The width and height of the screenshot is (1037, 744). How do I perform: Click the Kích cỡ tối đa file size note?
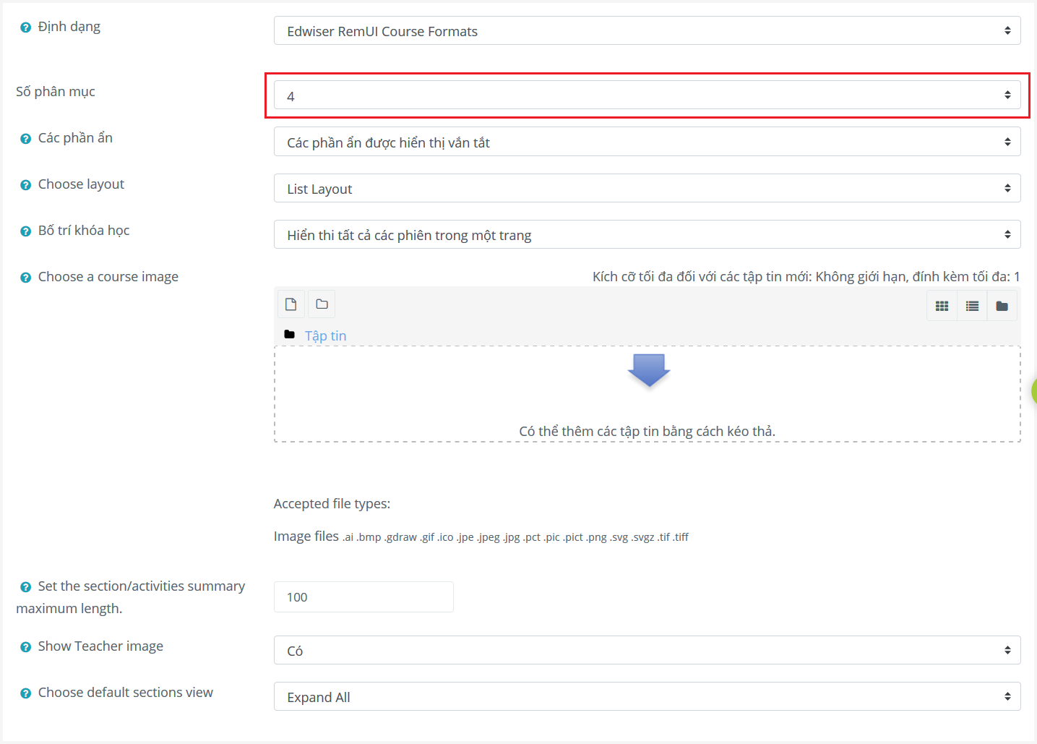(x=806, y=277)
